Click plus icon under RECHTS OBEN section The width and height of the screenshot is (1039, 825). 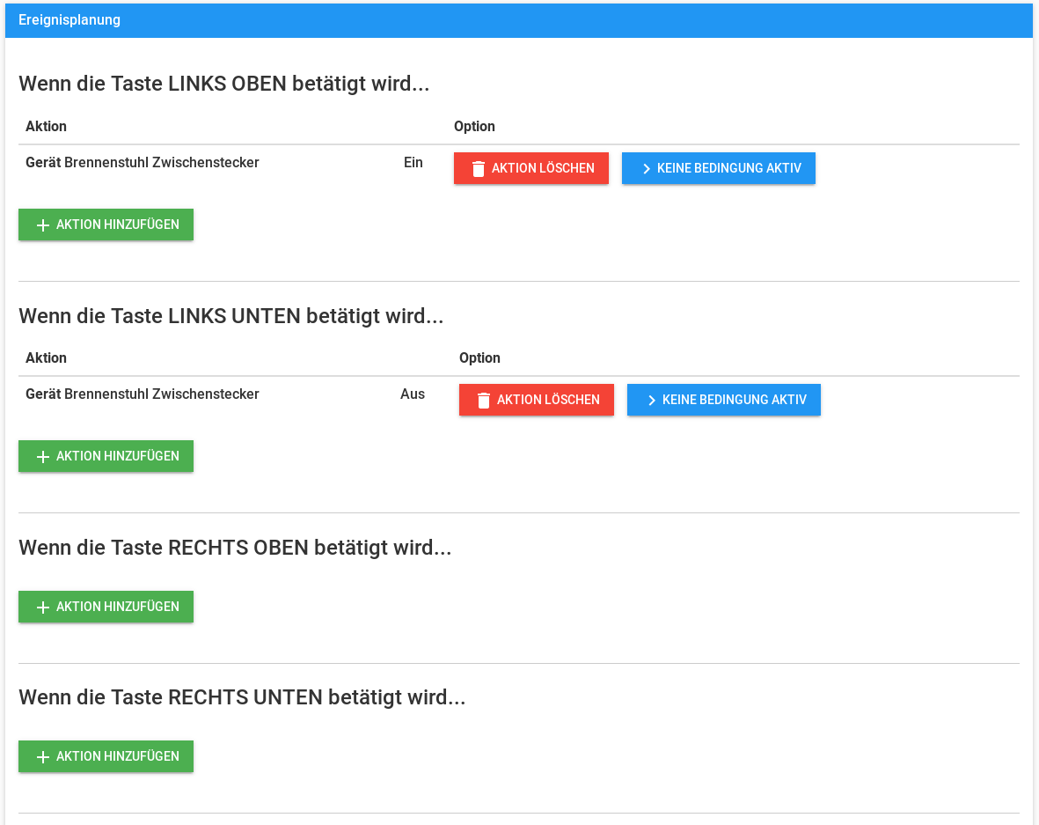(x=43, y=608)
